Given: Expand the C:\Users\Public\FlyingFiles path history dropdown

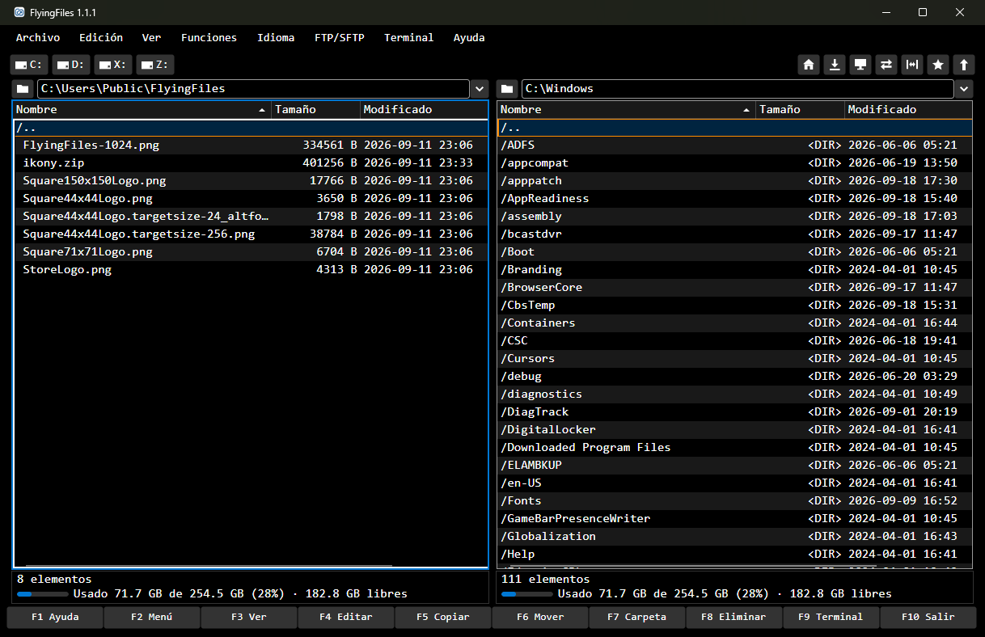Looking at the screenshot, I should (x=480, y=89).
